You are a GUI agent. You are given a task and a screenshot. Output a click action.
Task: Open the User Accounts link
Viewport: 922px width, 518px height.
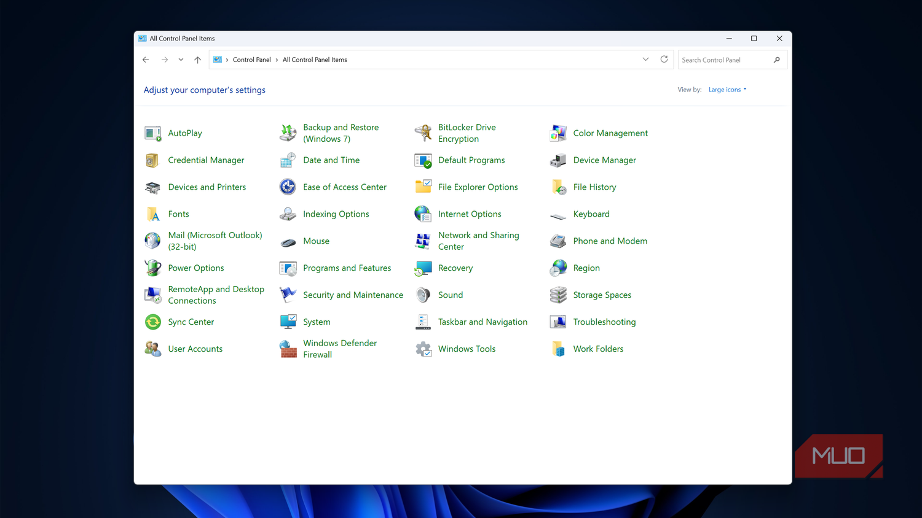point(195,349)
